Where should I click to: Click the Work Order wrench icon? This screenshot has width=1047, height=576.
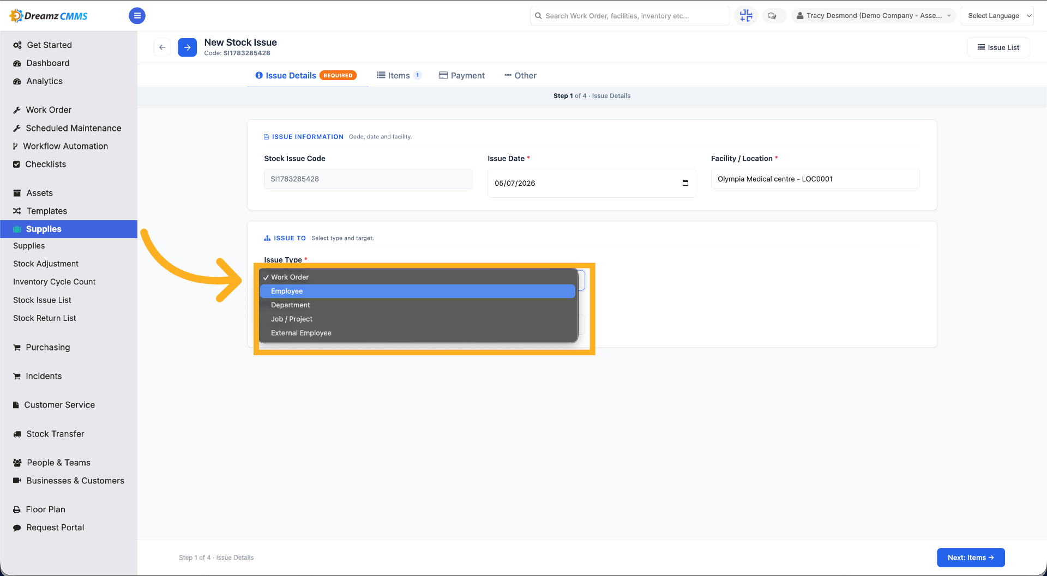pyautogui.click(x=17, y=110)
